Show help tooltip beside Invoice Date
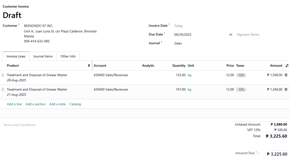290x161 pixels. tap(169, 25)
